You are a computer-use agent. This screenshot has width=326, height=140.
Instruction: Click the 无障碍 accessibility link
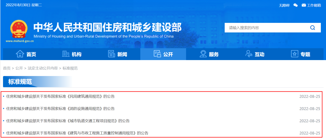tap(284, 5)
